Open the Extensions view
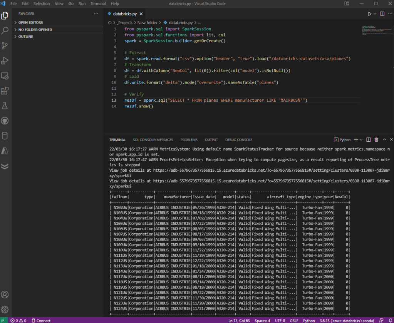The height and width of the screenshot is (323, 394). [x=5, y=91]
